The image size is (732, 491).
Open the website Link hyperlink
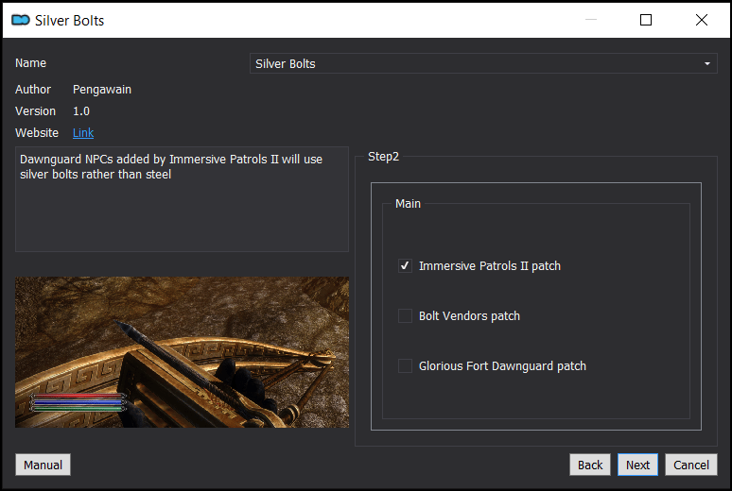click(83, 133)
